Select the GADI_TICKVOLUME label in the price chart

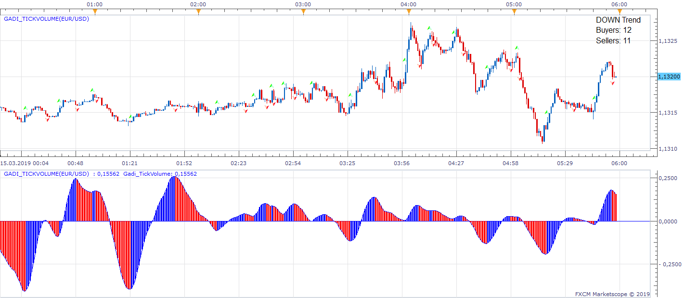(x=46, y=19)
